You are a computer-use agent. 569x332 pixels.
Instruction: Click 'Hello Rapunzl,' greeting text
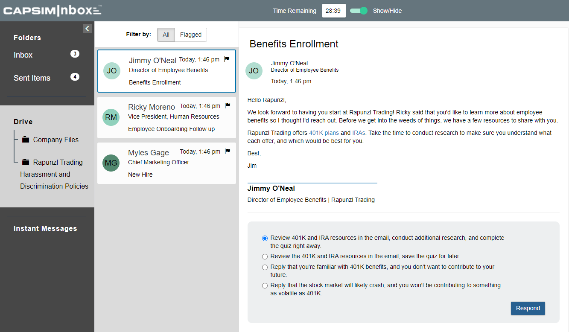point(267,100)
